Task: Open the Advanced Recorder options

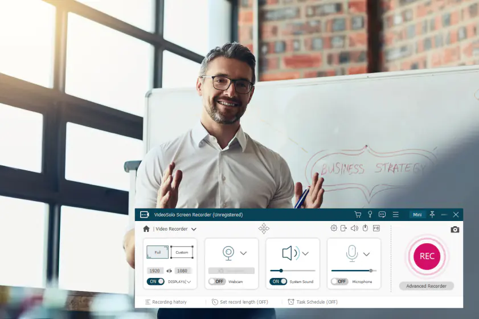Action: click(x=427, y=286)
